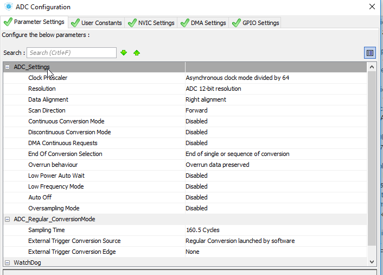Focus the Search (Ctrl+F) input field

(72, 53)
